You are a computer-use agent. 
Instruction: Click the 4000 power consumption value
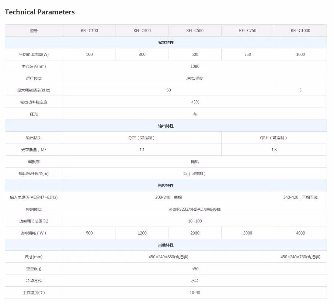click(x=300, y=233)
